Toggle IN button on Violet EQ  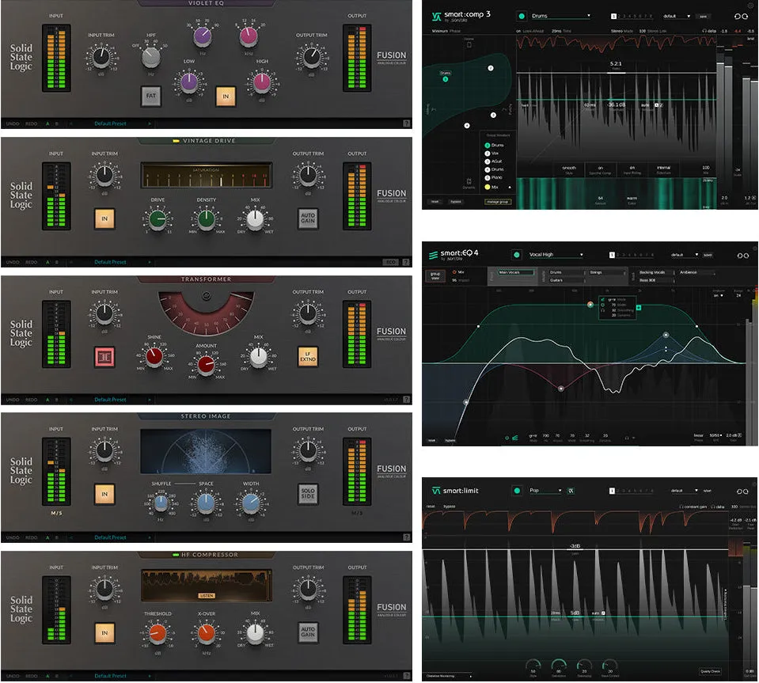point(226,97)
